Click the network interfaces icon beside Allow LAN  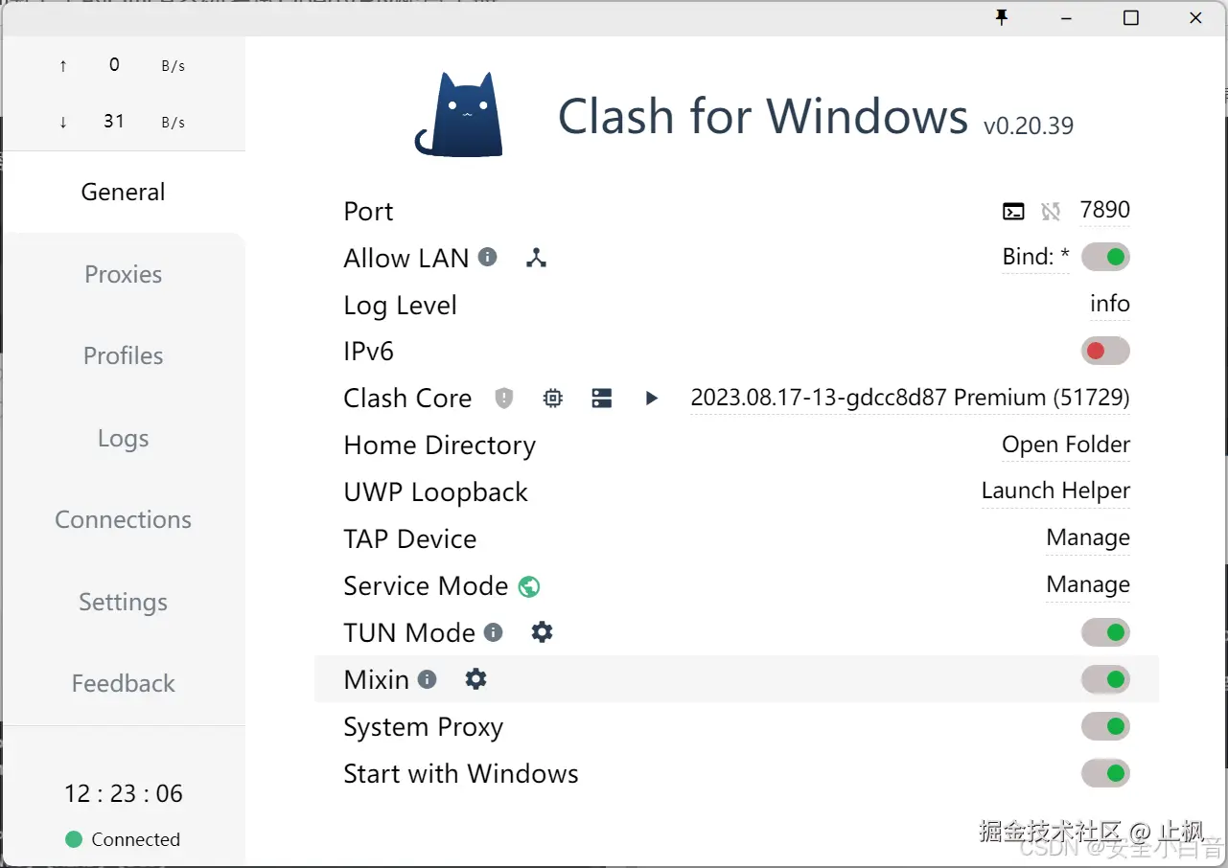(x=536, y=258)
